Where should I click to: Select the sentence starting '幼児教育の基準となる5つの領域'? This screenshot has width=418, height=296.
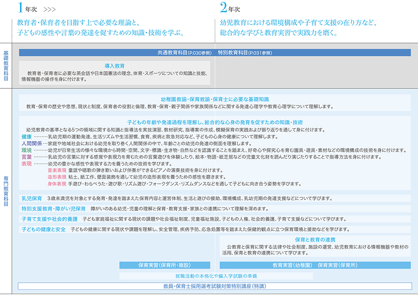(176, 130)
